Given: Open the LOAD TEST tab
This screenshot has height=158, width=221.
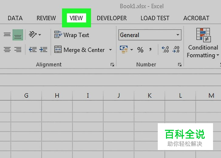Looking at the screenshot, I should (155, 18).
